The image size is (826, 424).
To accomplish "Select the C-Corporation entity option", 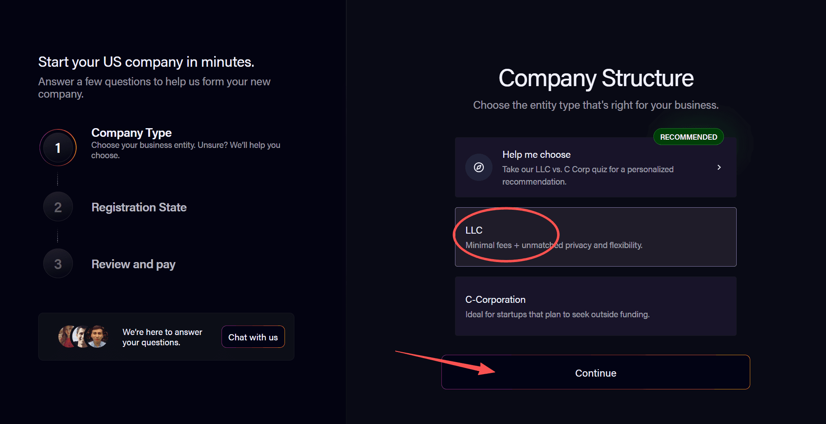I will point(595,306).
